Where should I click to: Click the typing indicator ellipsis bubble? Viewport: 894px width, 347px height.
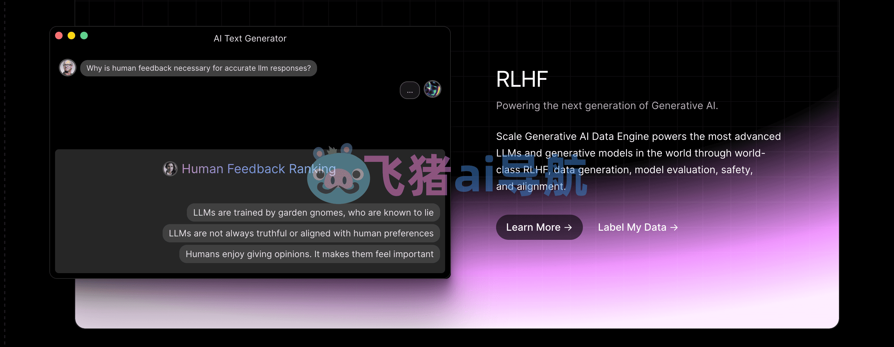pos(410,91)
